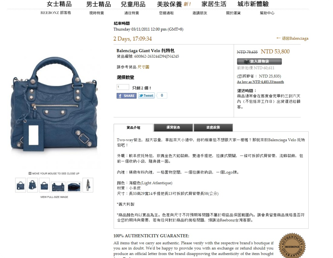This screenshot has height=258, width=333.
Task: Open the monthly installment link
Action: pyautogui.click(x=260, y=82)
